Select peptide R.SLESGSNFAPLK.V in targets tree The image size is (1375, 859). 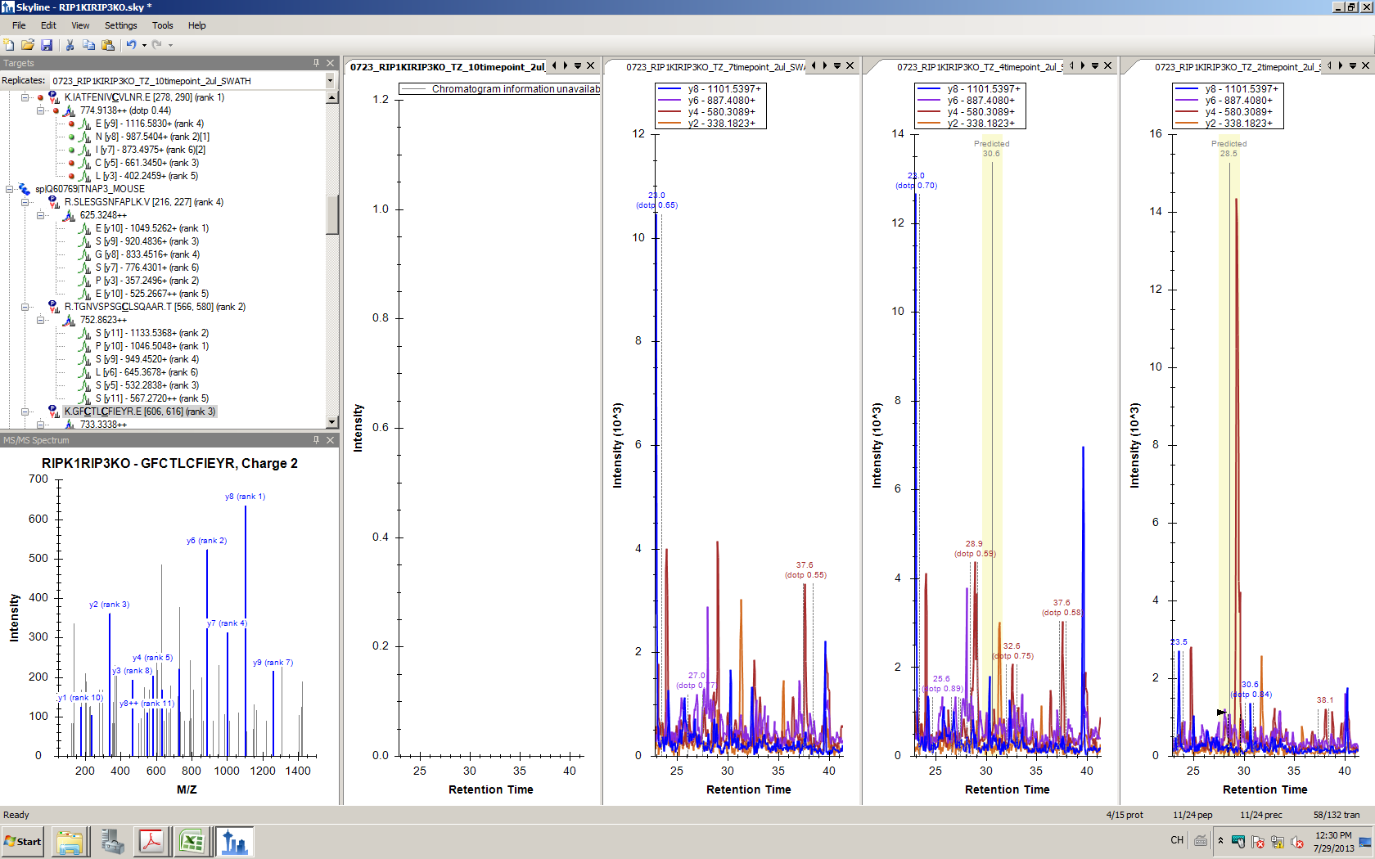(143, 202)
